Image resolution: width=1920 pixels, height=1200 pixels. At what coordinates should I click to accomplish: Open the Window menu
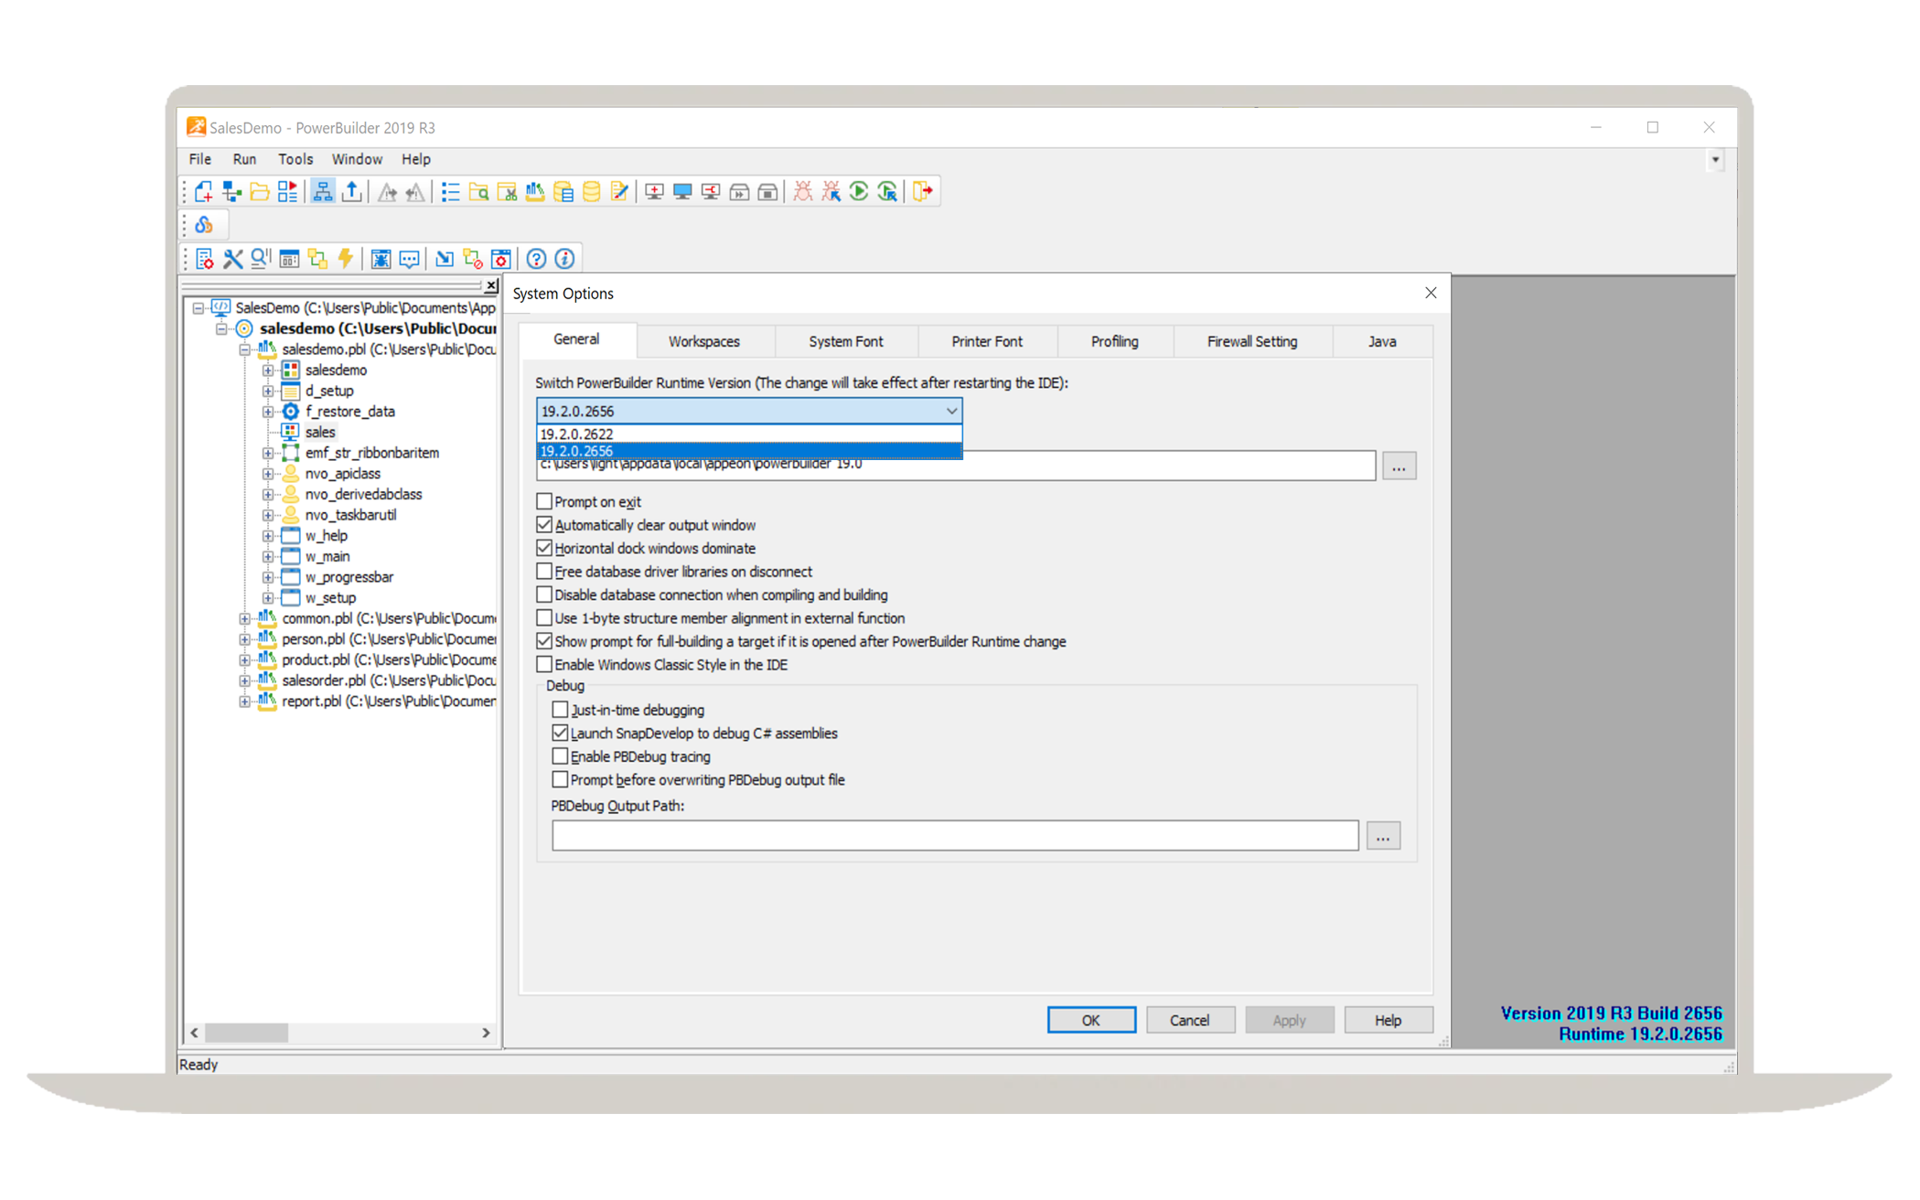coord(357,159)
